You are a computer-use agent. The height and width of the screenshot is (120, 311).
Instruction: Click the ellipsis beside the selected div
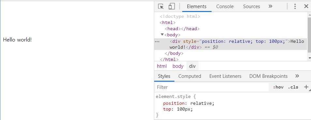pyautogui.click(x=157, y=42)
